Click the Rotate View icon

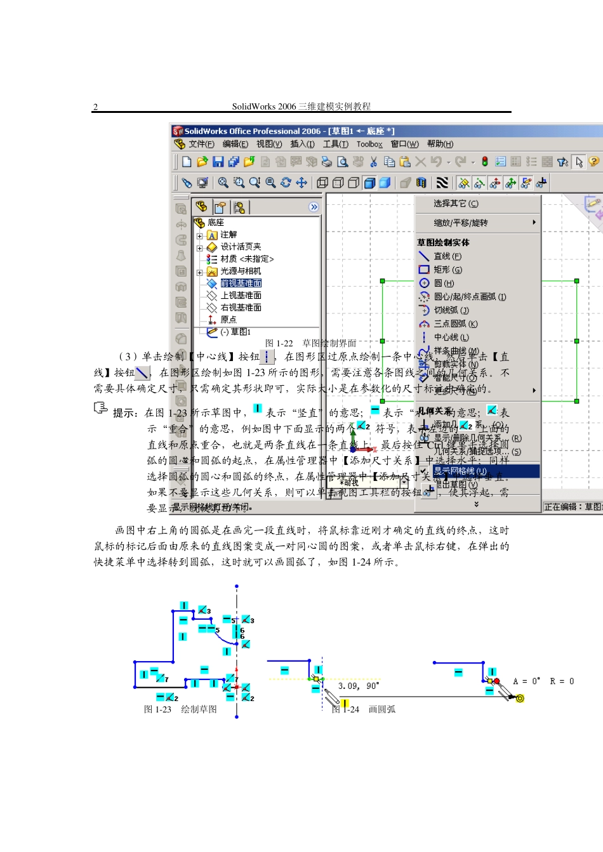pyautogui.click(x=286, y=183)
